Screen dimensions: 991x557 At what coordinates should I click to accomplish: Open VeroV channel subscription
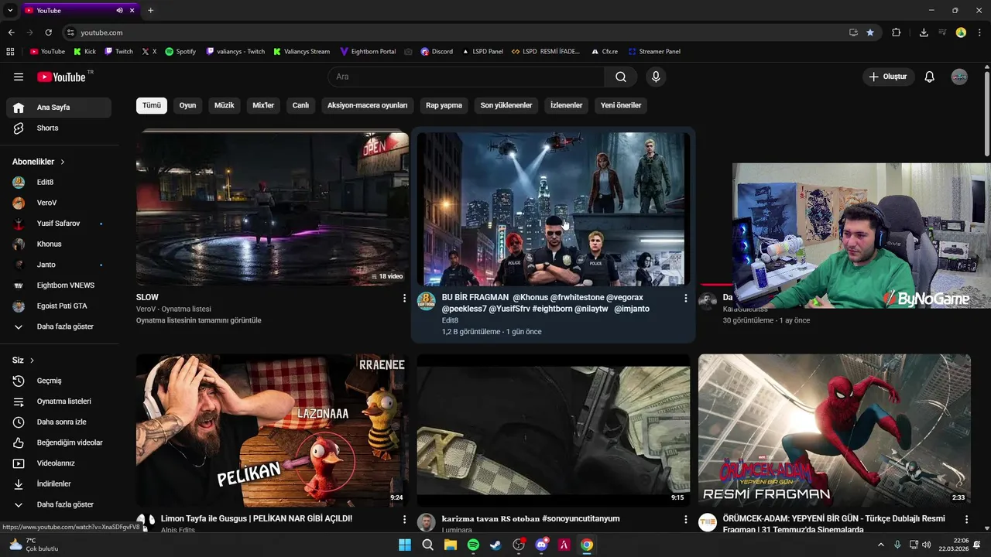click(59, 203)
